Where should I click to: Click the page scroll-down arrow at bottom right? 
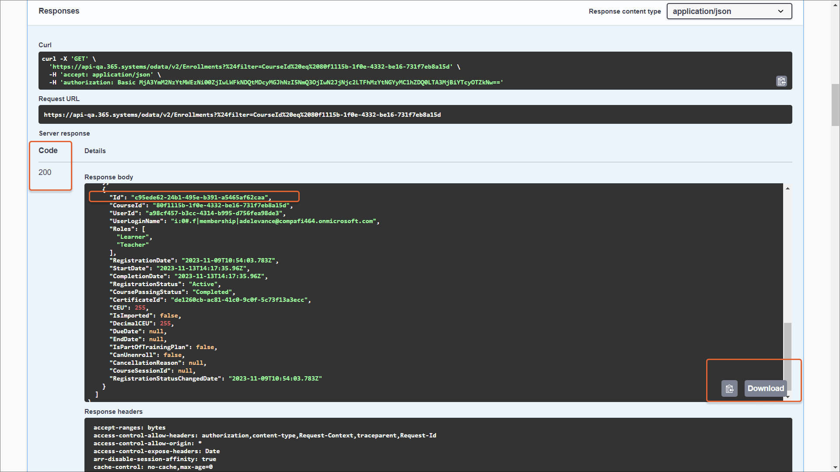[835, 467]
